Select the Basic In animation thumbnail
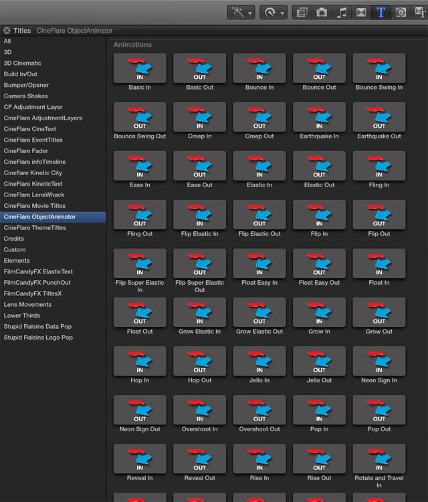Screen dimensions: 428x502 140,68
